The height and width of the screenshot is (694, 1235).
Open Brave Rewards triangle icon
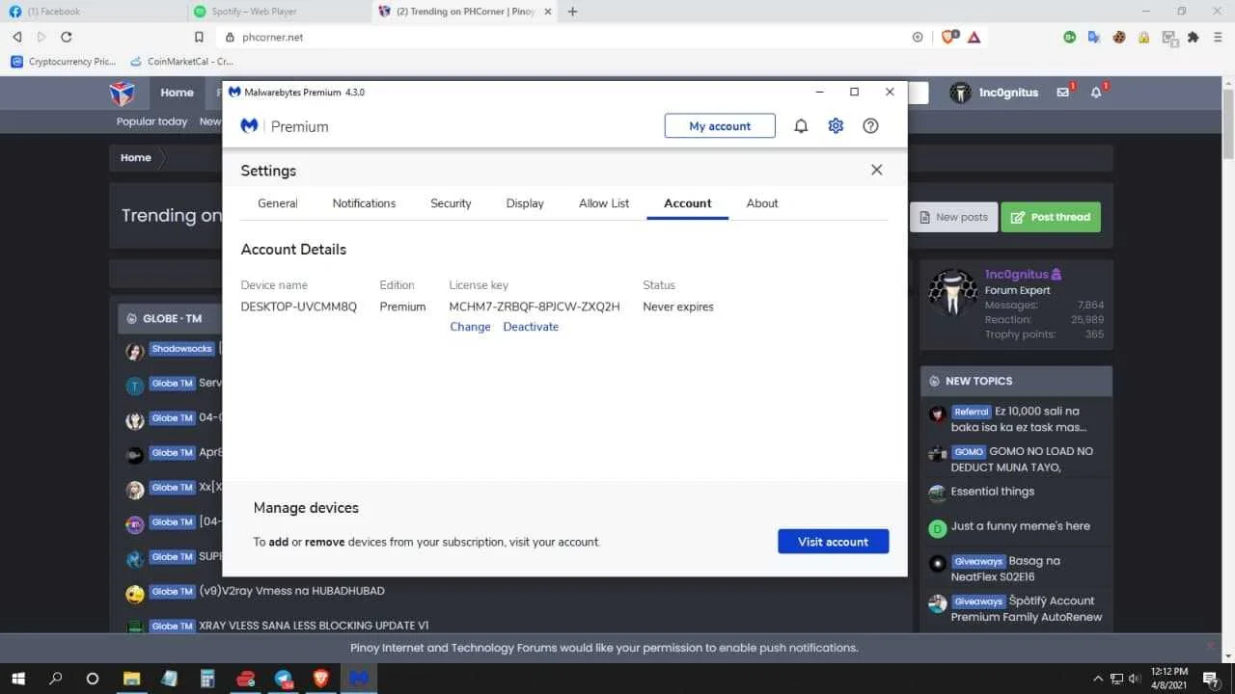click(974, 37)
